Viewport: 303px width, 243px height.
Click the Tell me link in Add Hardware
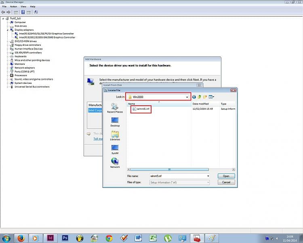[98, 139]
